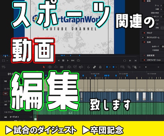Toggle the クロップ section enable dot
164x136 pixels.
click(x=144, y=33)
